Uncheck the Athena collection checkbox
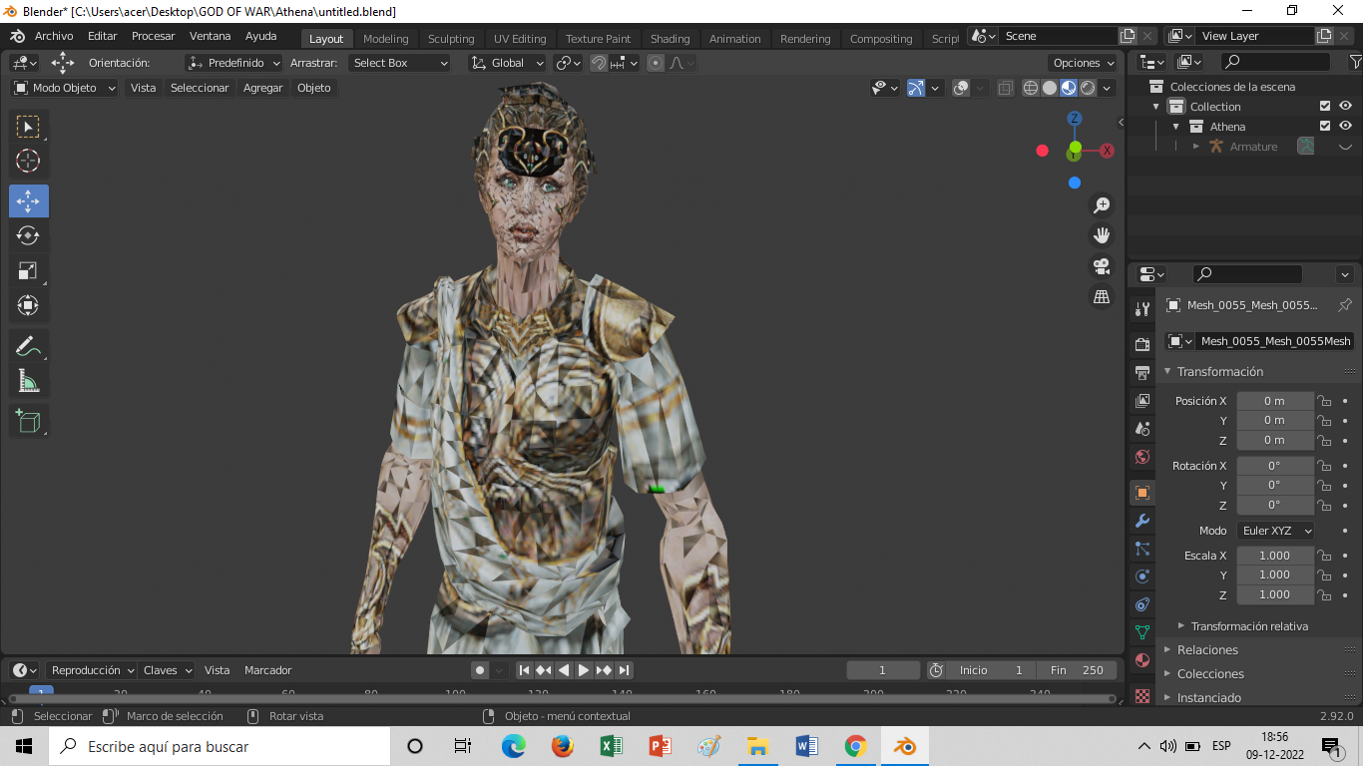The image size is (1363, 766). click(x=1325, y=127)
